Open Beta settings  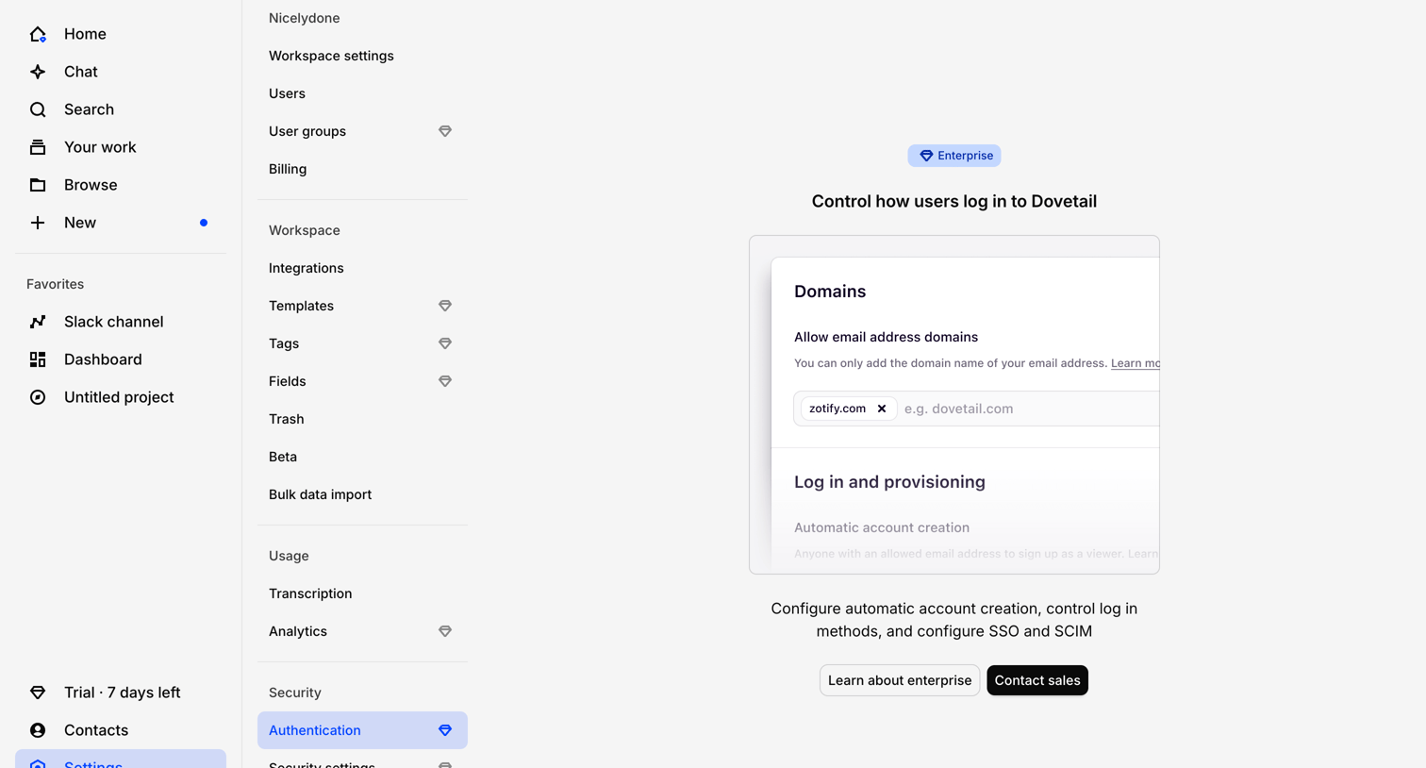(362, 457)
